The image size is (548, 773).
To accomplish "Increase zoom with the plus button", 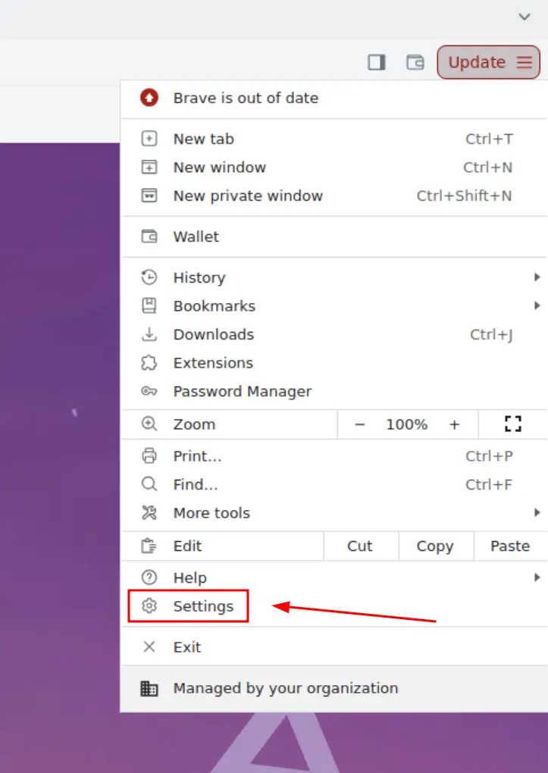I will point(454,424).
